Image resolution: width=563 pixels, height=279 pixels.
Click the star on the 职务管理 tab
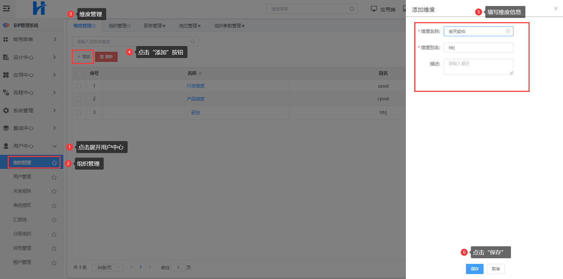(x=164, y=26)
